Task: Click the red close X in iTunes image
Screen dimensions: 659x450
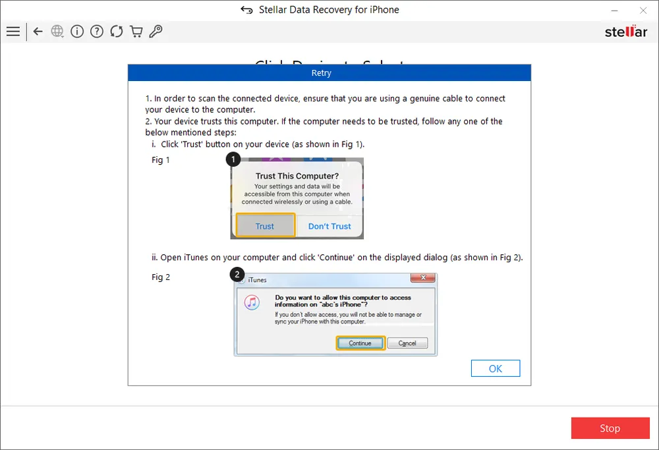Action: 422,279
